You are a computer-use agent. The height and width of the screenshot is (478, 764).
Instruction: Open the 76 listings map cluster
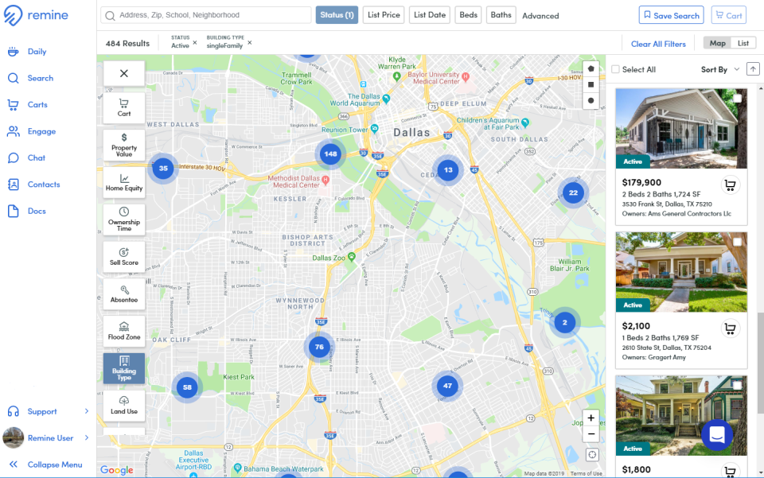(319, 347)
